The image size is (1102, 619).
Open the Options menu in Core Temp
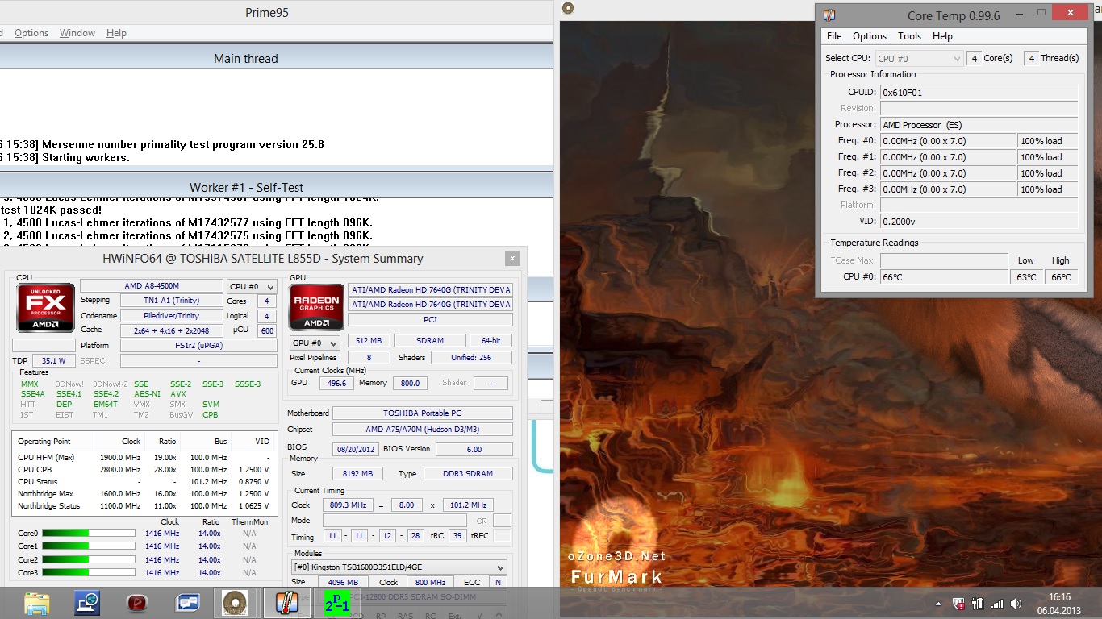[x=870, y=36]
